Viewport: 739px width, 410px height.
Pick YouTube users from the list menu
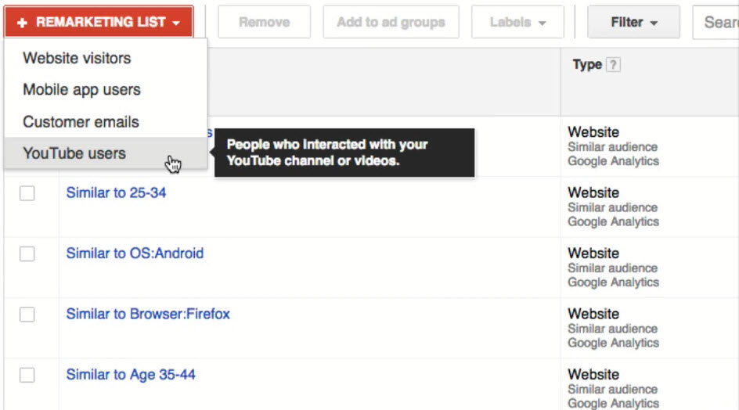coord(74,153)
